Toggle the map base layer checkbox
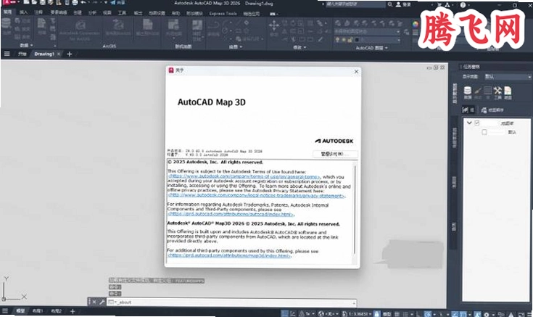Screen dimensions: 533x317 tap(477, 123)
